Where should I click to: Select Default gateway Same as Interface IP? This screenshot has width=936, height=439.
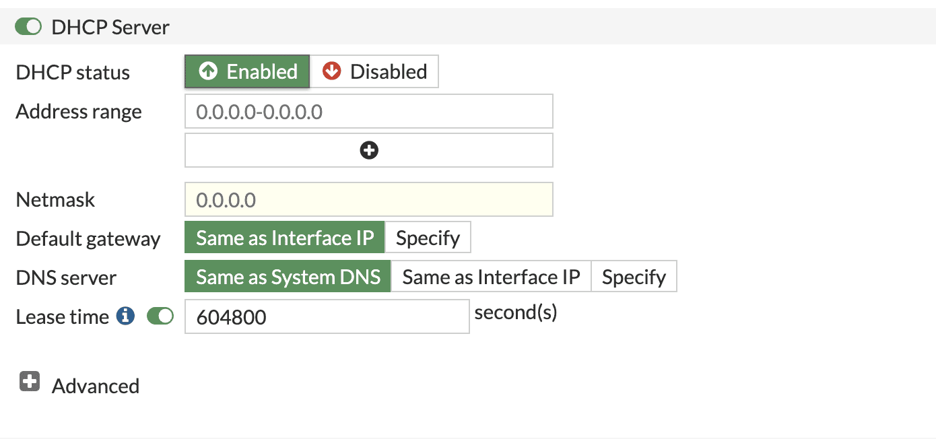pos(284,238)
